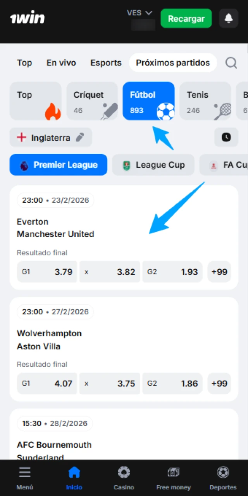
Task: Select the Deportes soccer ball icon
Action: (x=223, y=472)
